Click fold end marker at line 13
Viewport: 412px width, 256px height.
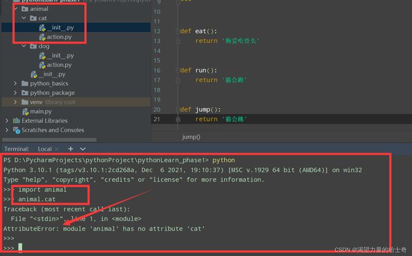[x=178, y=41]
